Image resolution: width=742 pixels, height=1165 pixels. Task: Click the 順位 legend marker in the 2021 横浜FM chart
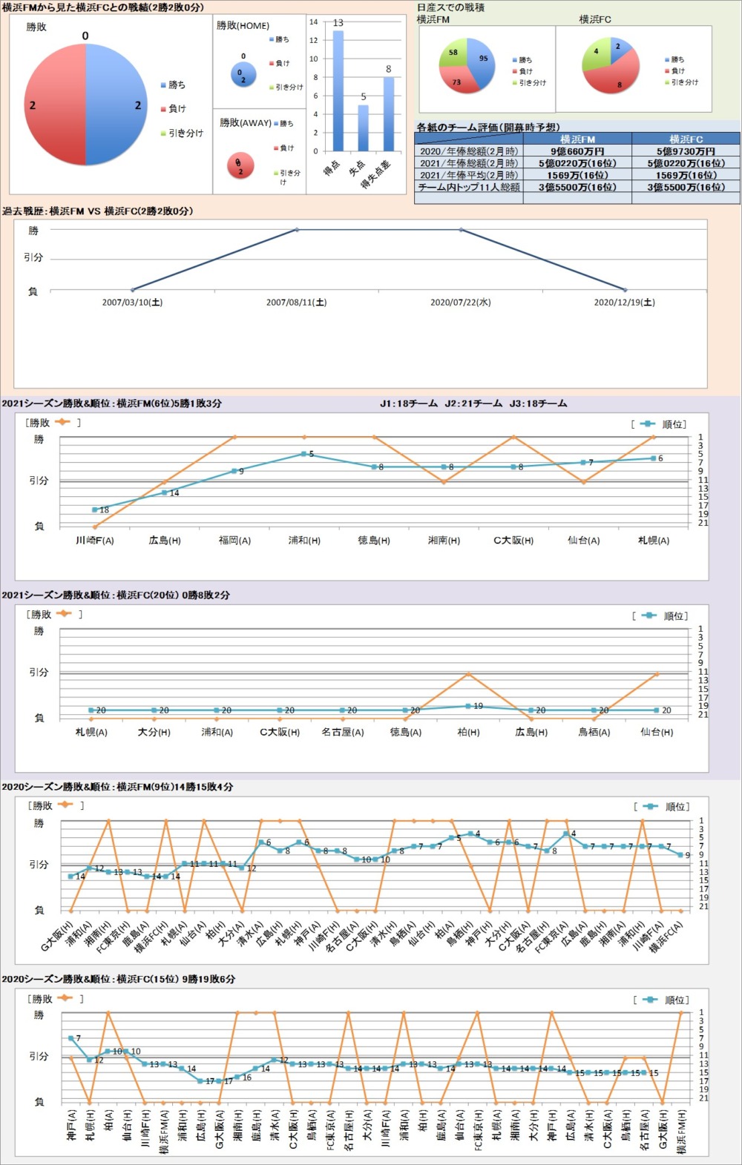[x=647, y=424]
